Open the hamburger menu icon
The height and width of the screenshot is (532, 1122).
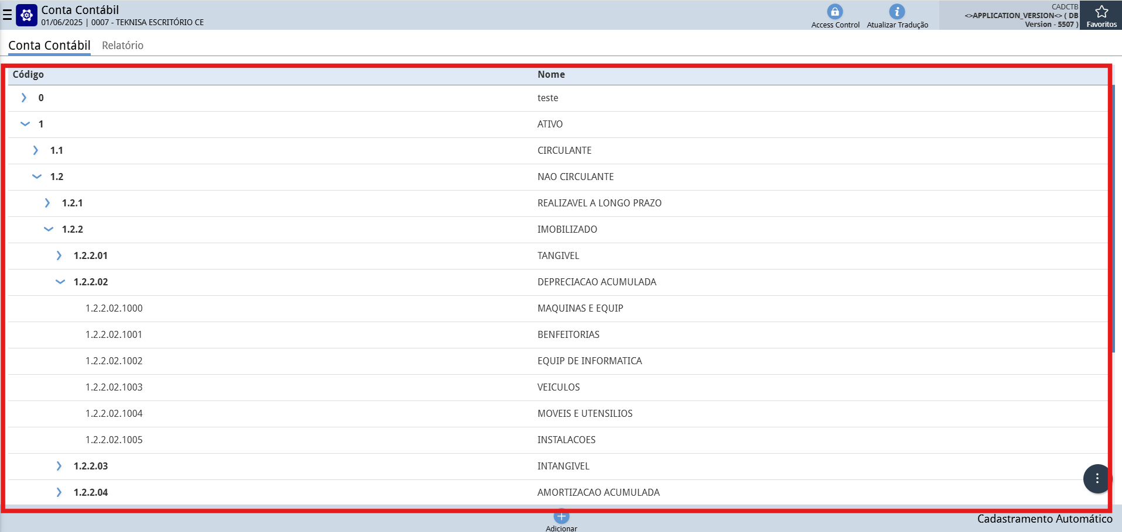[x=7, y=15]
